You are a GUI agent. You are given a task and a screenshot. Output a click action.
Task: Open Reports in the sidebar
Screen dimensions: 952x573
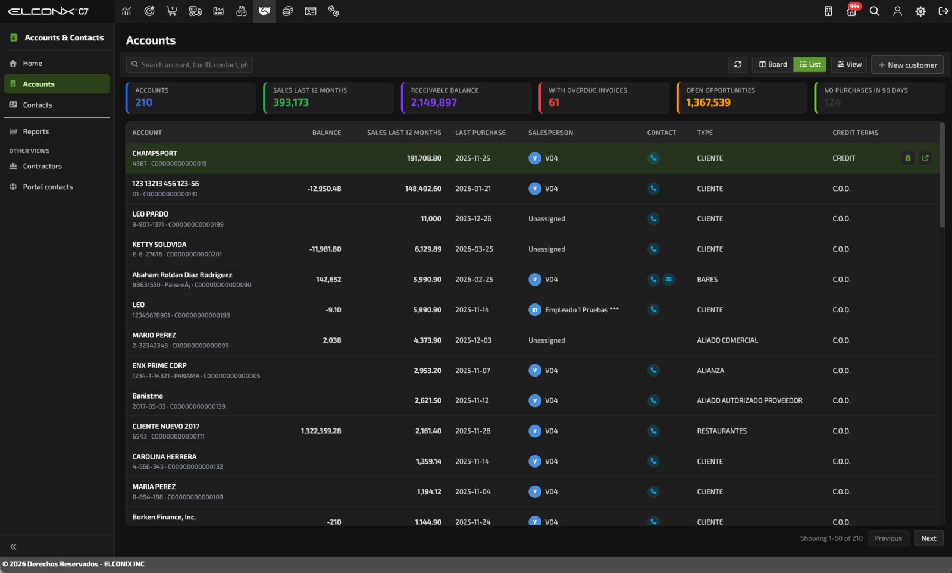point(57,131)
